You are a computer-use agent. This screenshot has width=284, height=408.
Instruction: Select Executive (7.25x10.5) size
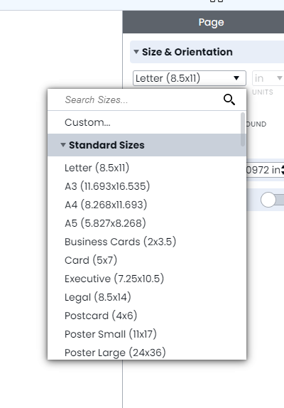pyautogui.click(x=114, y=279)
